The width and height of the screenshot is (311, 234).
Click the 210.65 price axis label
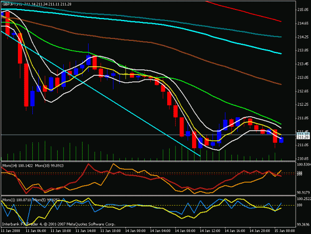[303, 159]
